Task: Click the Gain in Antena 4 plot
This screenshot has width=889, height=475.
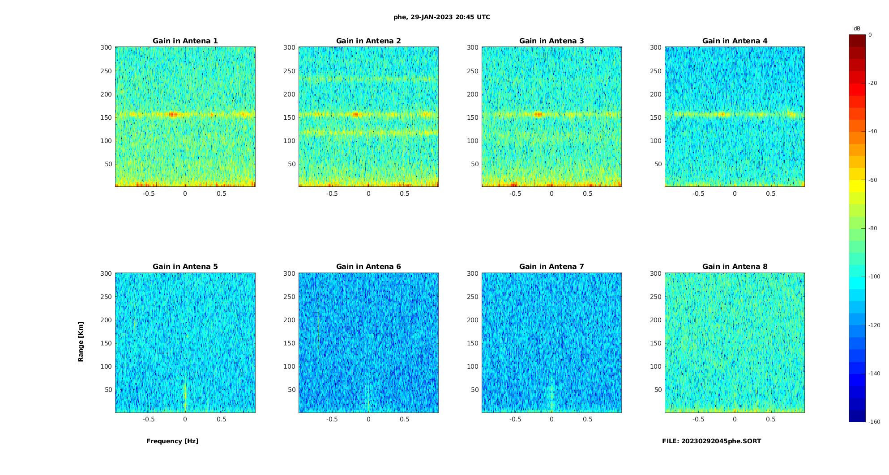Action: click(735, 117)
